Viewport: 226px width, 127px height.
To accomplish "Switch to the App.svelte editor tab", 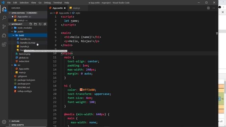I will [x=58, y=8].
